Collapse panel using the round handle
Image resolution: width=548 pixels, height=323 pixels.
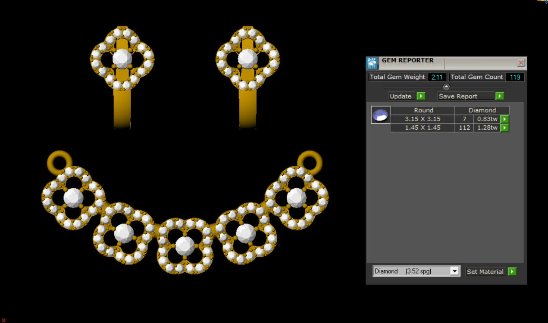point(446,87)
